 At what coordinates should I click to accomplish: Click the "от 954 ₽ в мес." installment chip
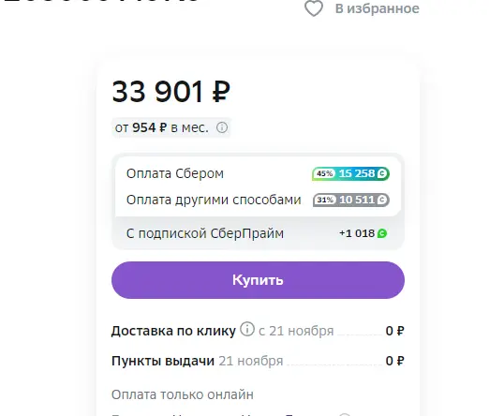(171, 127)
